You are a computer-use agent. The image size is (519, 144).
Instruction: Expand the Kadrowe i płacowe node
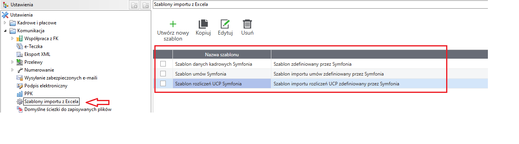click(x=5, y=23)
